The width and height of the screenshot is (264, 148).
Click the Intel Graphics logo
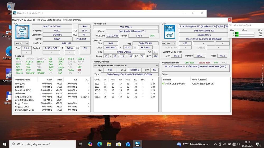[169, 32]
